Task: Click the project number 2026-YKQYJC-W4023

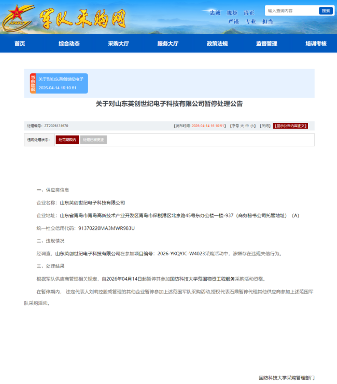Action: click(181, 254)
